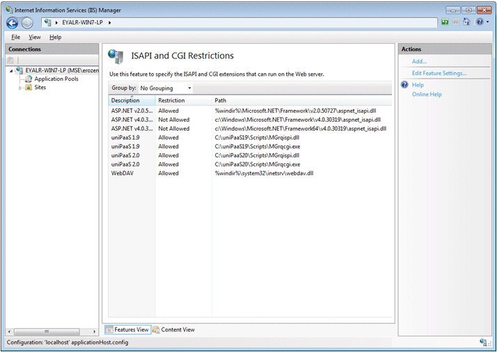Viewport: 497px width, 352px height.
Task: Open the Online Help link
Action: [x=427, y=95]
